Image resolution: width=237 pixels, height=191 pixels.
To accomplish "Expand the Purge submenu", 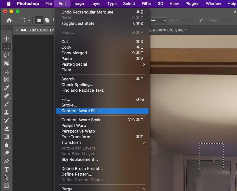I will click(x=102, y=189).
